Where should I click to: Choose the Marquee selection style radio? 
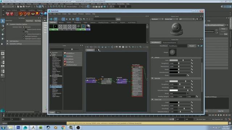(x=24, y=27)
